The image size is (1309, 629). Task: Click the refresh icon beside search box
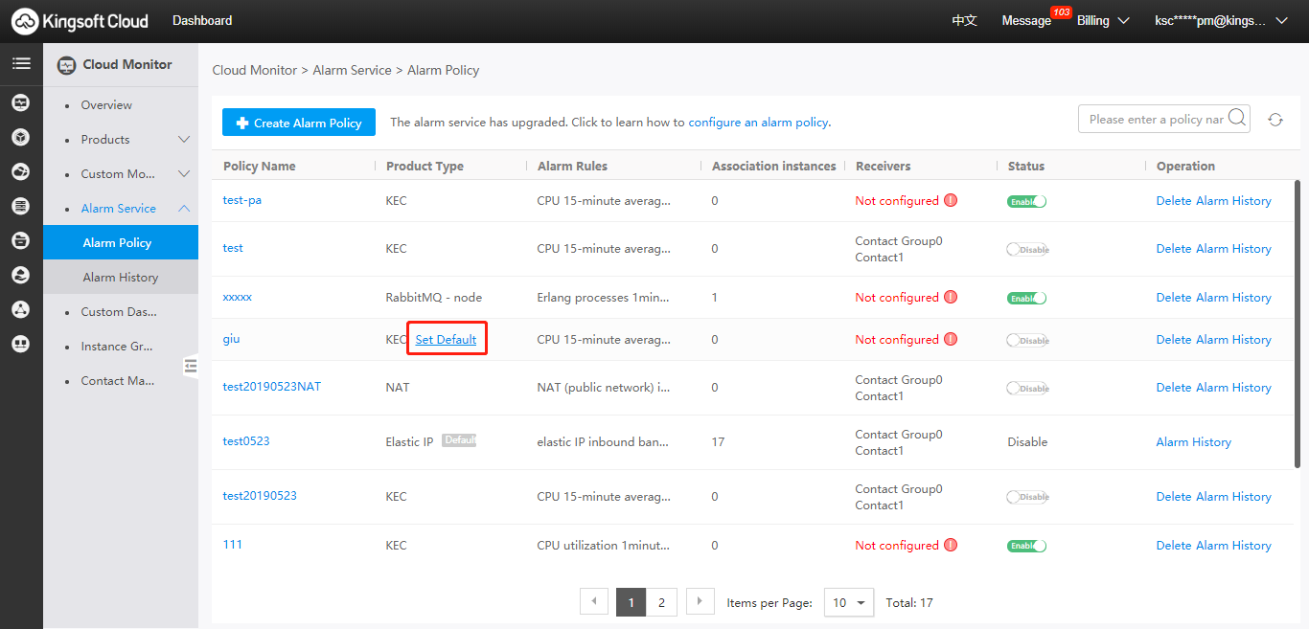(x=1275, y=120)
